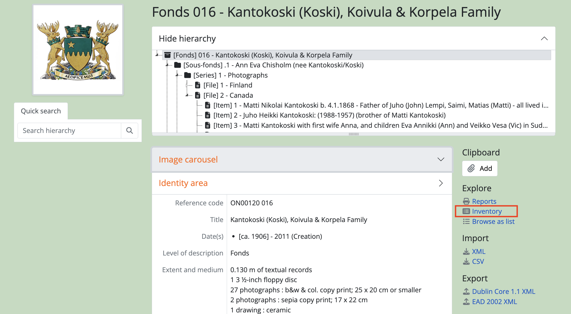This screenshot has width=571, height=314.
Task: Collapse the Hide hierarchy panel chevron
Action: (x=544, y=38)
